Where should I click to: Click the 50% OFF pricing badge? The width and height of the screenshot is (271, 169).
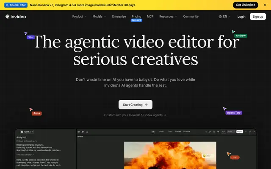[x=136, y=20]
